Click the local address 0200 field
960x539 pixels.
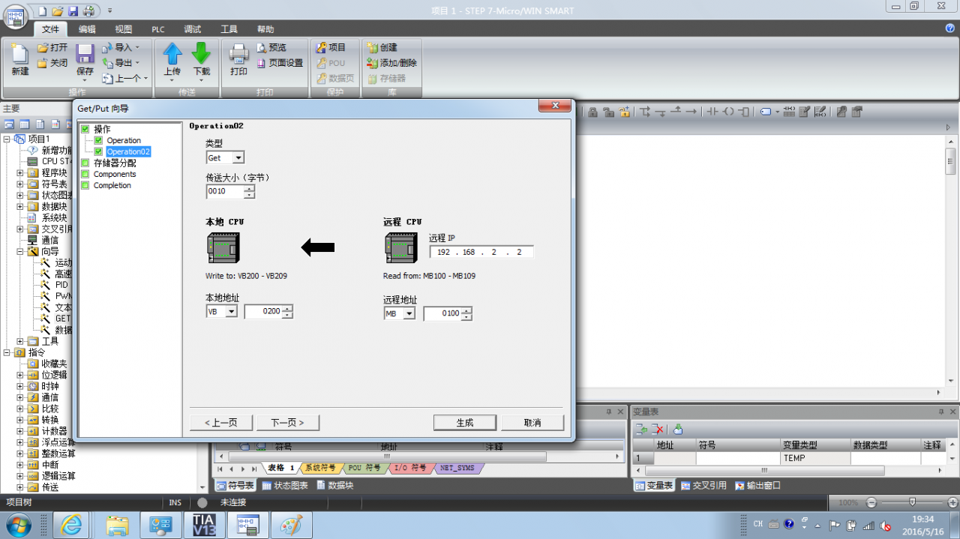pos(263,311)
